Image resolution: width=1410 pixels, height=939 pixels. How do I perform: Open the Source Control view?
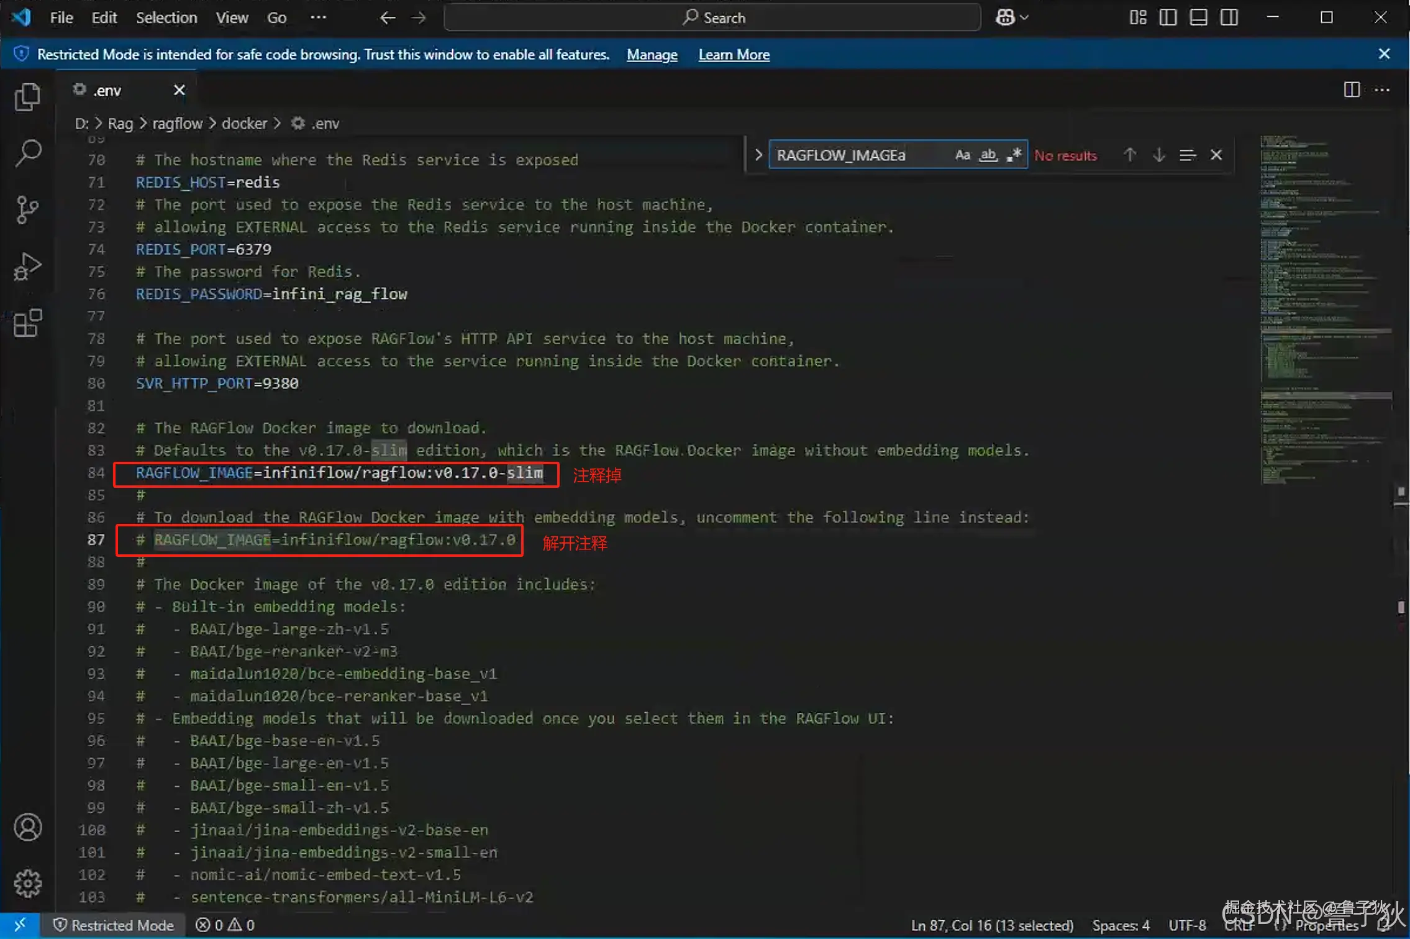click(27, 209)
